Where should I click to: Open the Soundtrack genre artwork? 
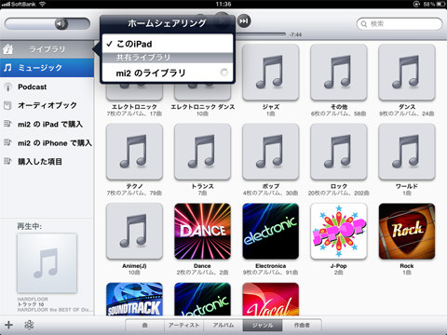(x=134, y=299)
